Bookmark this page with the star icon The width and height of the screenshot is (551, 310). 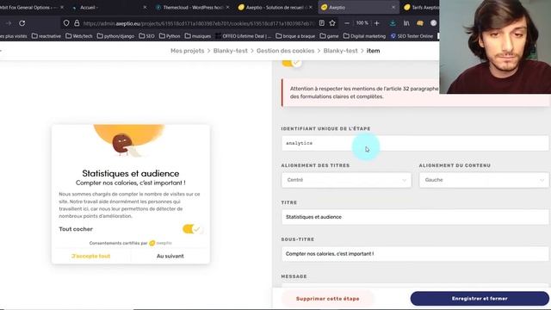click(x=332, y=23)
